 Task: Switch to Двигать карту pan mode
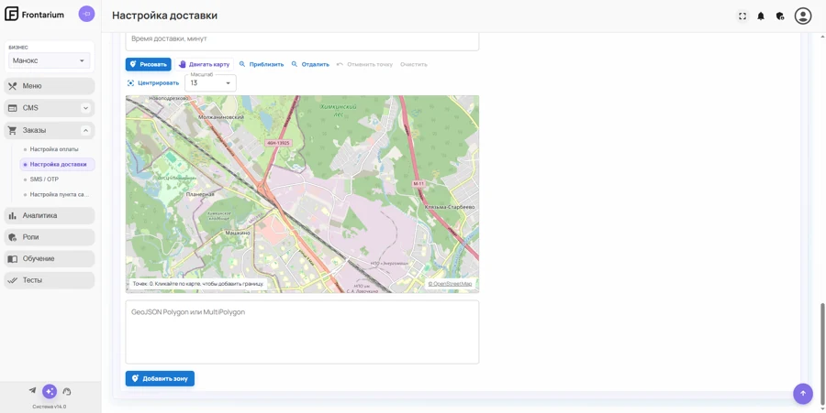(x=204, y=64)
